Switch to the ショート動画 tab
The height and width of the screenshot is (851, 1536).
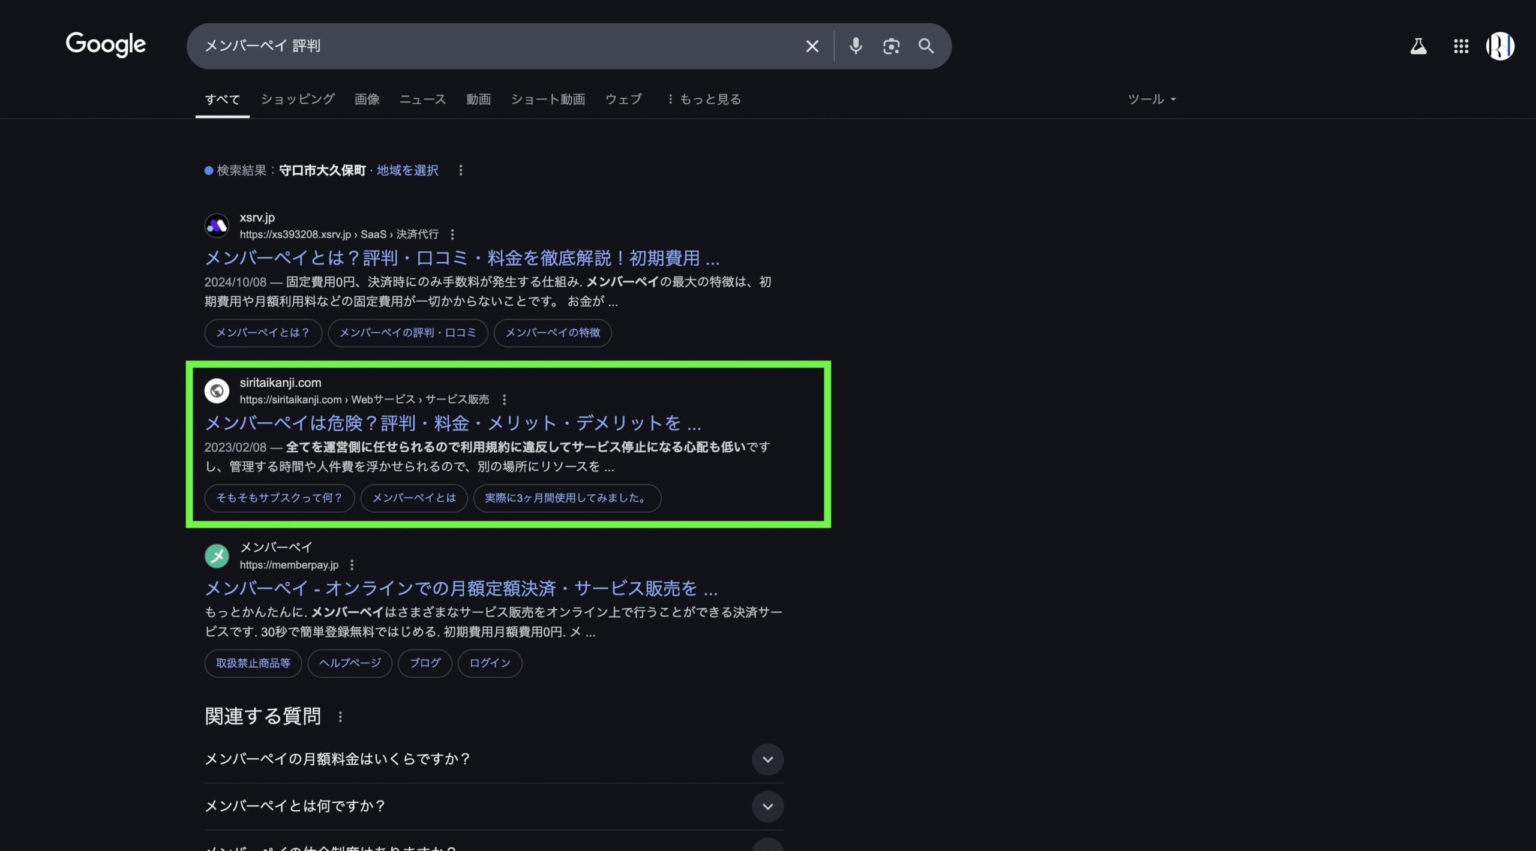coord(548,100)
